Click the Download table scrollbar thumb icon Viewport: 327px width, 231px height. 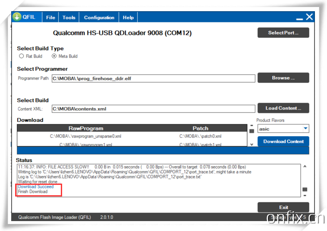(x=252, y=131)
